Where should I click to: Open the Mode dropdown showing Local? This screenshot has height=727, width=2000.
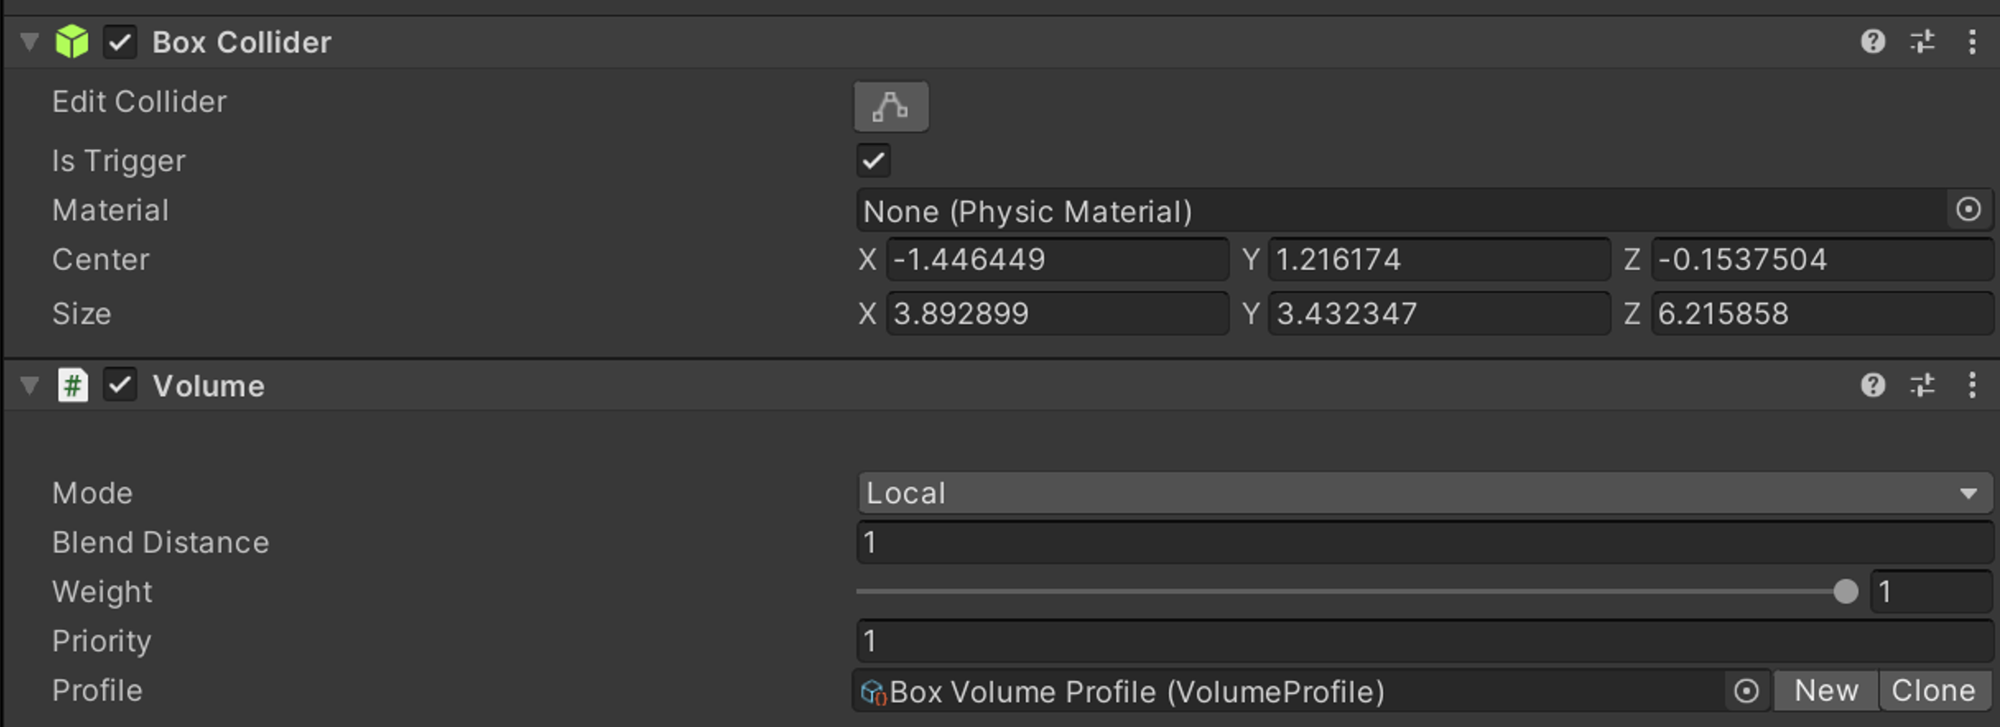click(x=1425, y=493)
